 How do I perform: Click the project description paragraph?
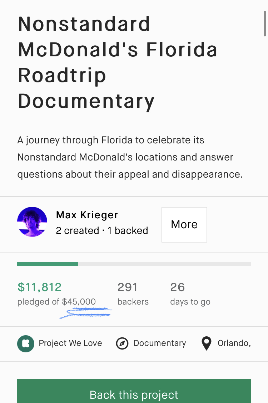pos(130,157)
